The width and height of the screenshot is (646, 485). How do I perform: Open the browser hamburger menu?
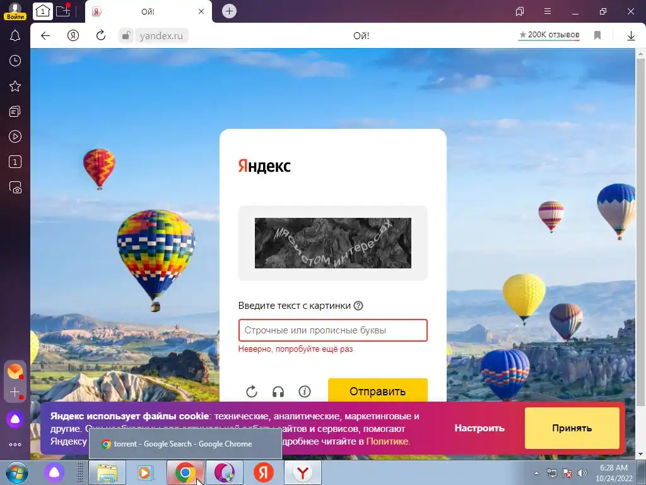[x=548, y=11]
